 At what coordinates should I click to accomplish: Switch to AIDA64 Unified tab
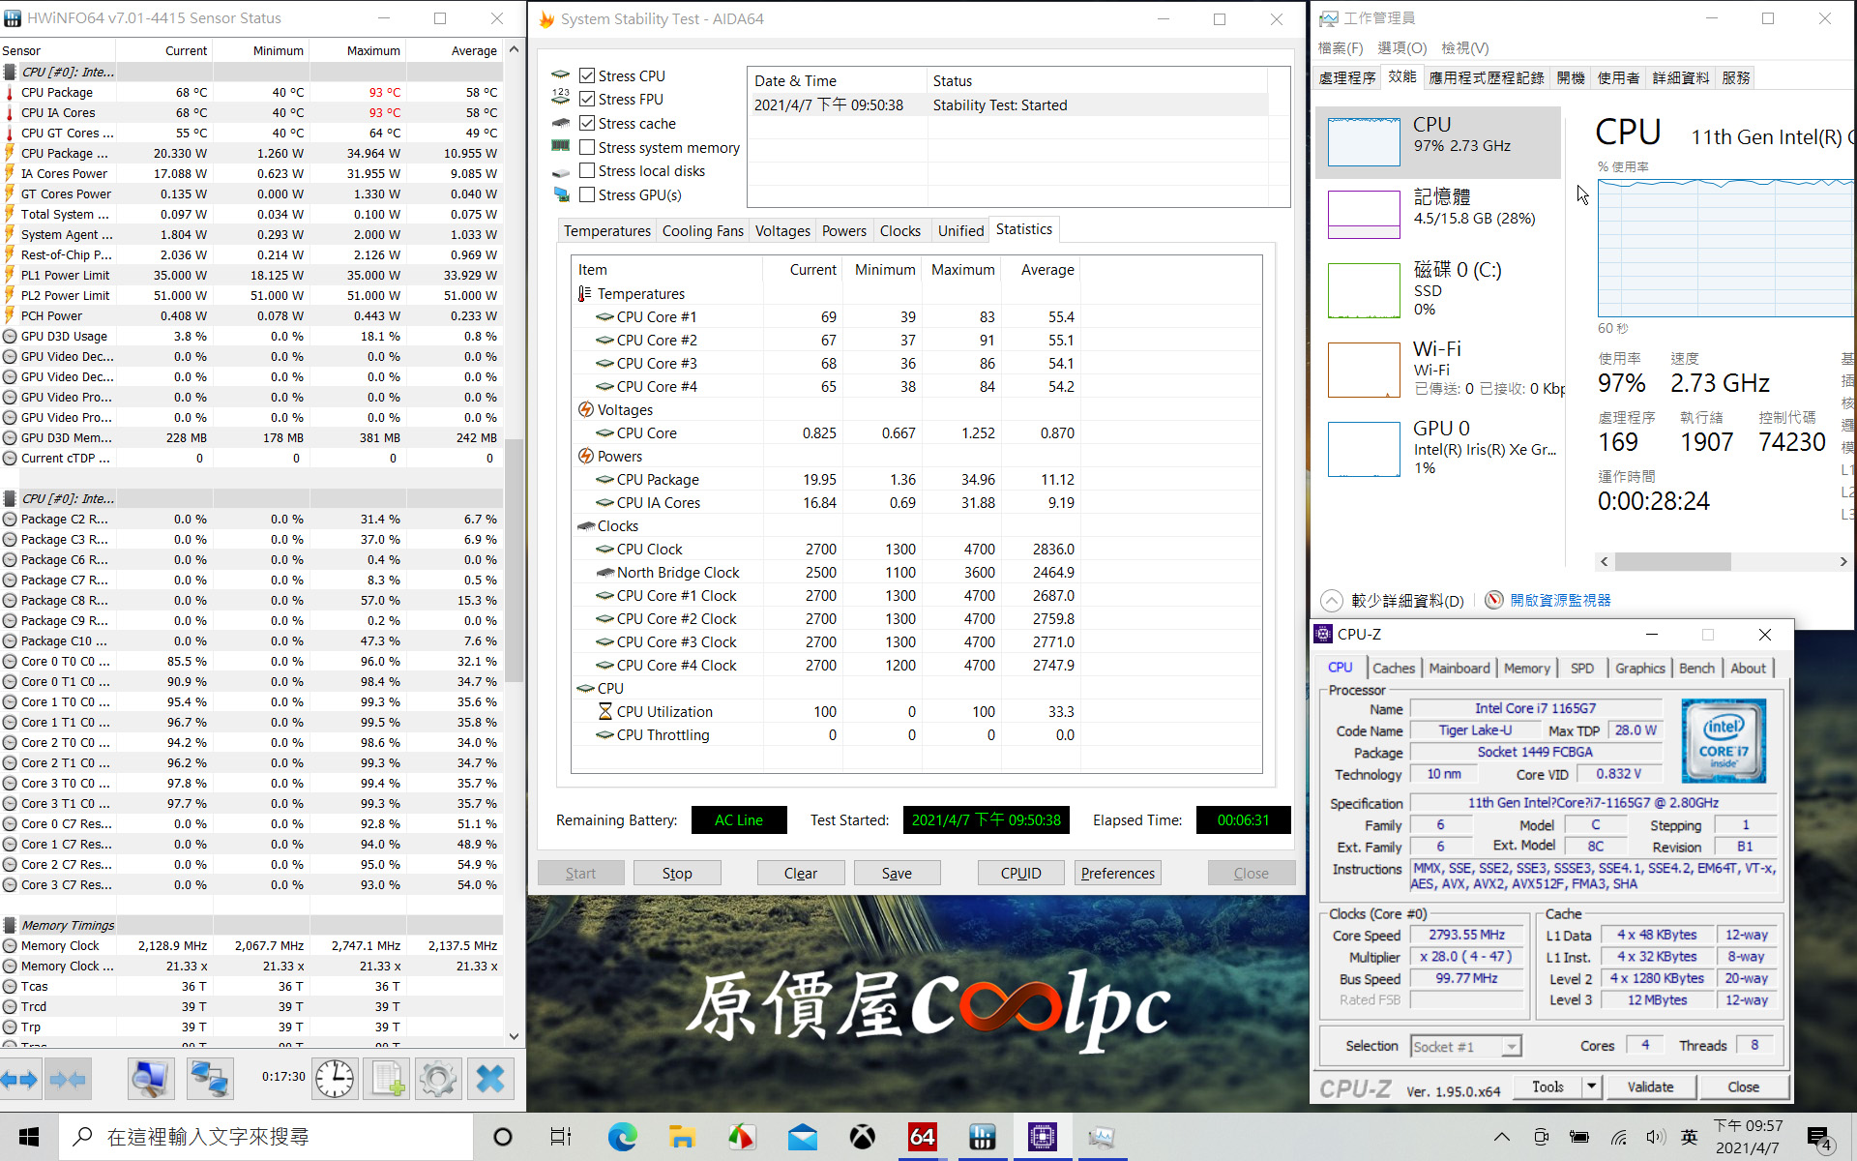[x=960, y=230]
